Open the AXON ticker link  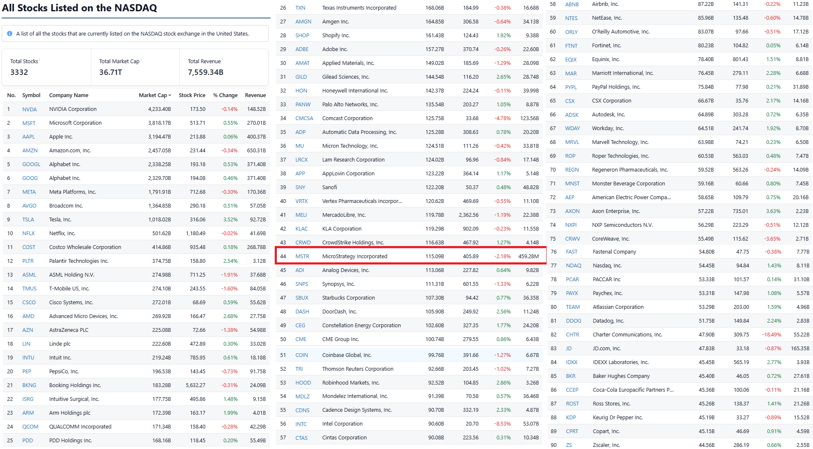pyautogui.click(x=573, y=211)
